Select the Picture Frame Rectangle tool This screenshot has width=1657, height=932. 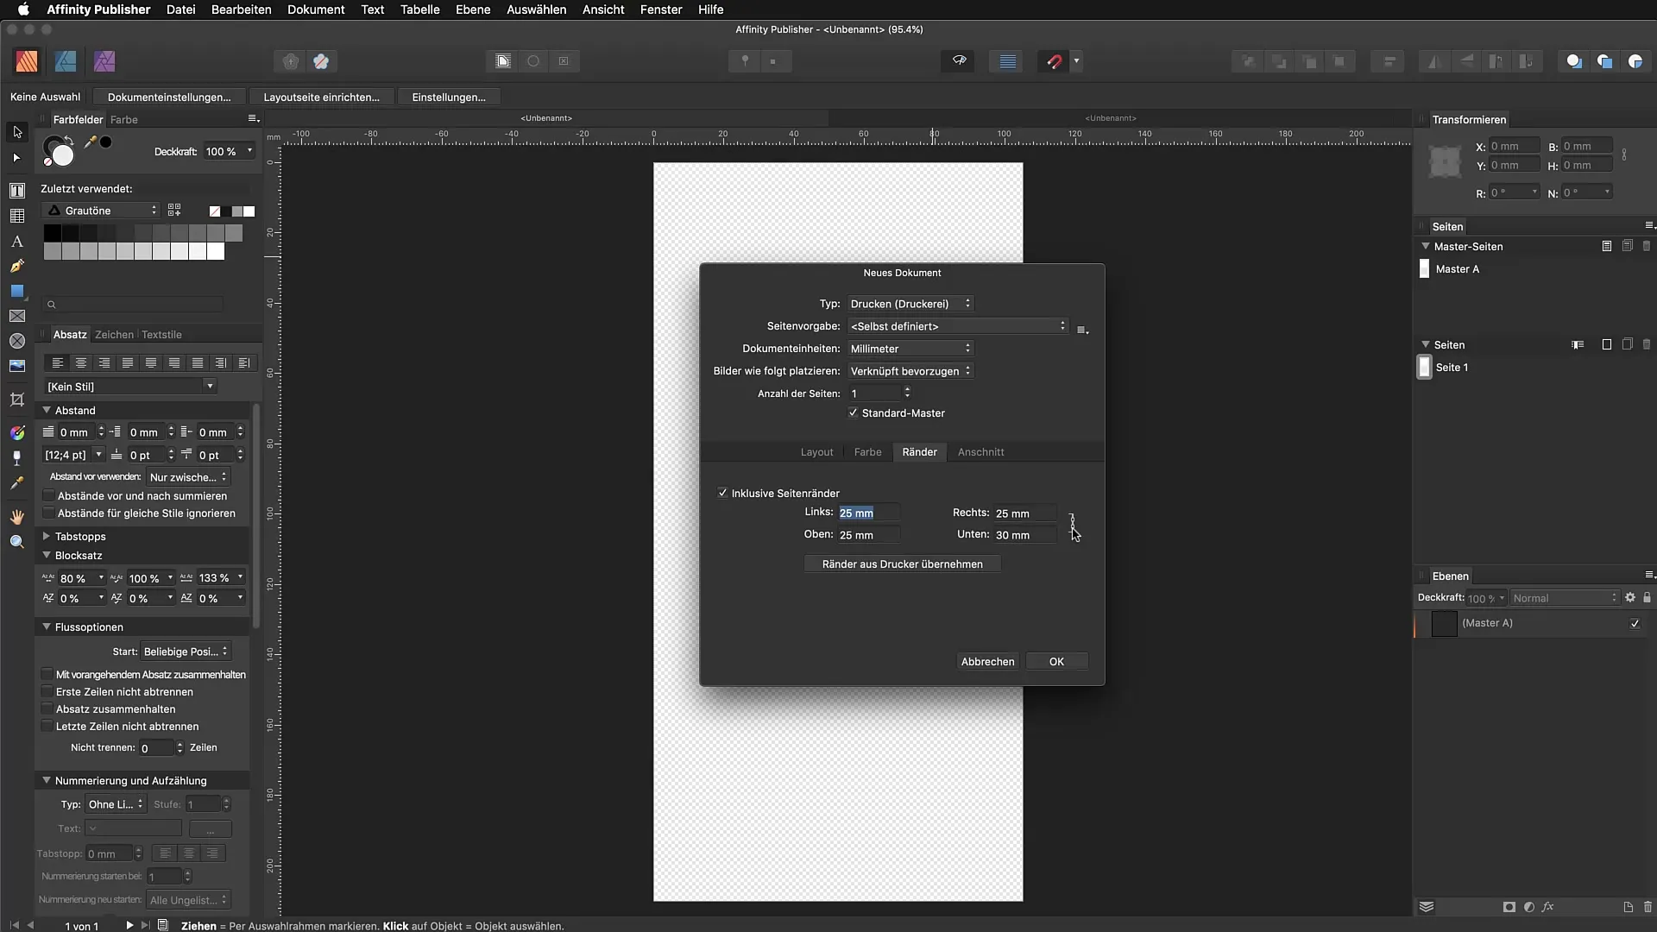coord(17,317)
